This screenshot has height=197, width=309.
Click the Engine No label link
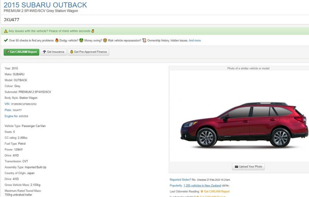tap(12, 116)
